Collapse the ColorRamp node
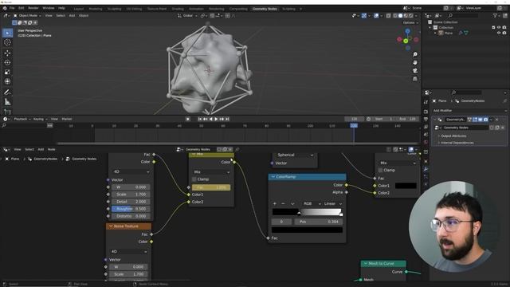The height and width of the screenshot is (287, 510). tap(273, 177)
